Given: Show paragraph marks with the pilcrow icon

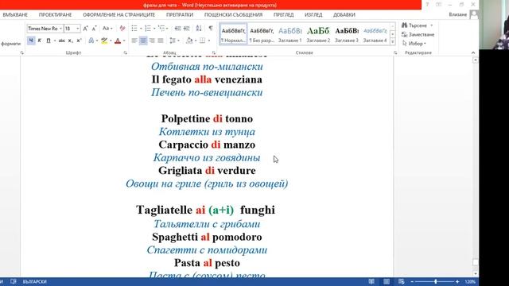Looking at the screenshot, I should click(211, 29).
